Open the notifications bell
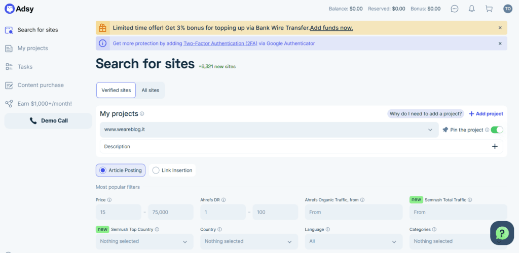519x253 pixels. (x=472, y=9)
